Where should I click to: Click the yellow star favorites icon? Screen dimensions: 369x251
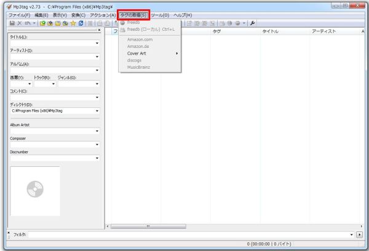tap(73, 23)
